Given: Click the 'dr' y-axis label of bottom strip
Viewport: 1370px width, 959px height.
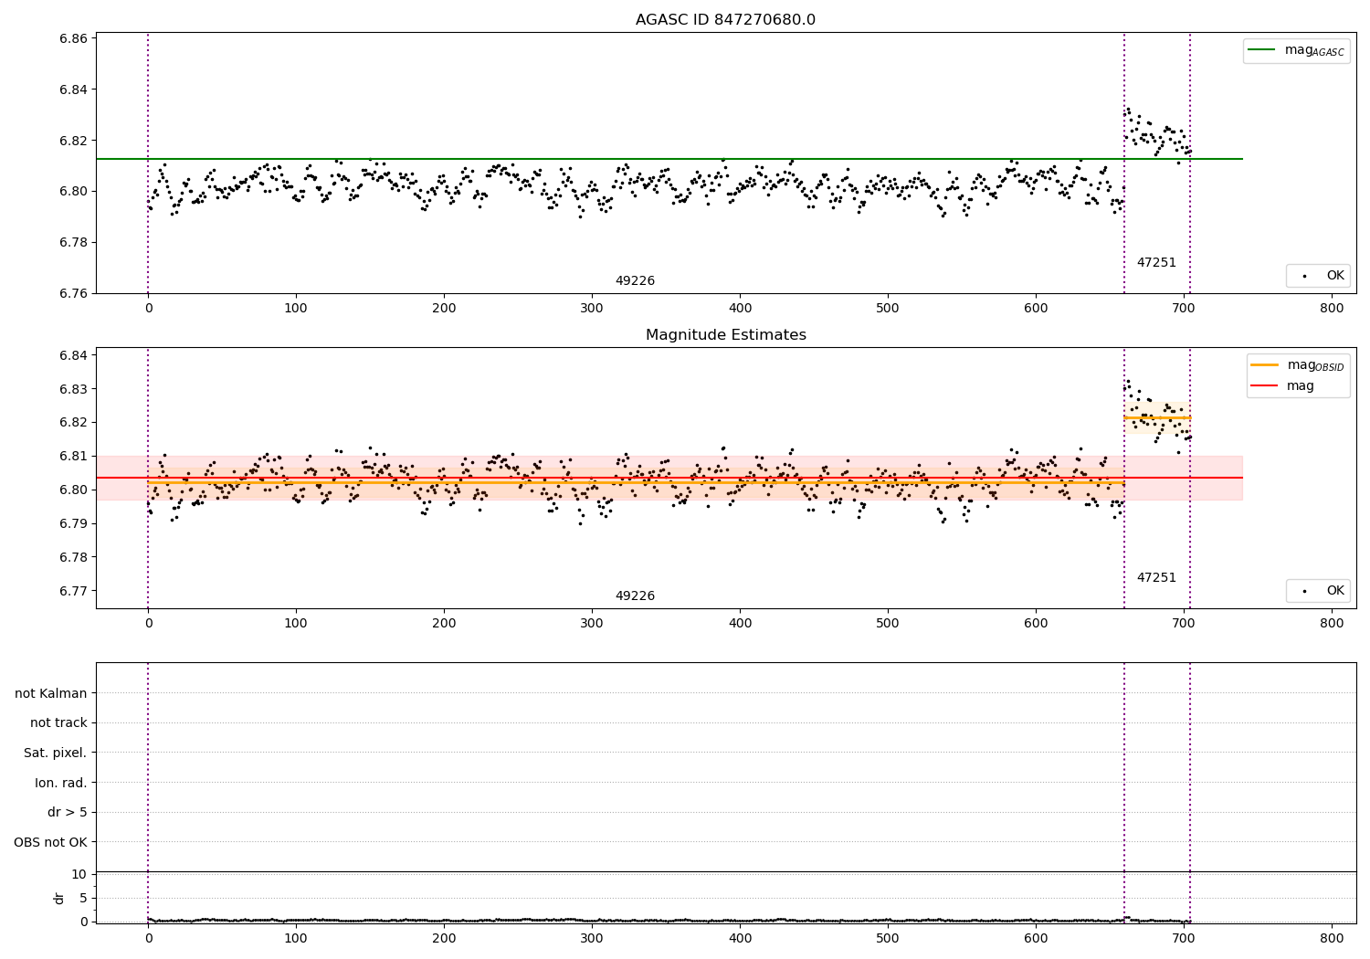Looking at the screenshot, I should (59, 898).
